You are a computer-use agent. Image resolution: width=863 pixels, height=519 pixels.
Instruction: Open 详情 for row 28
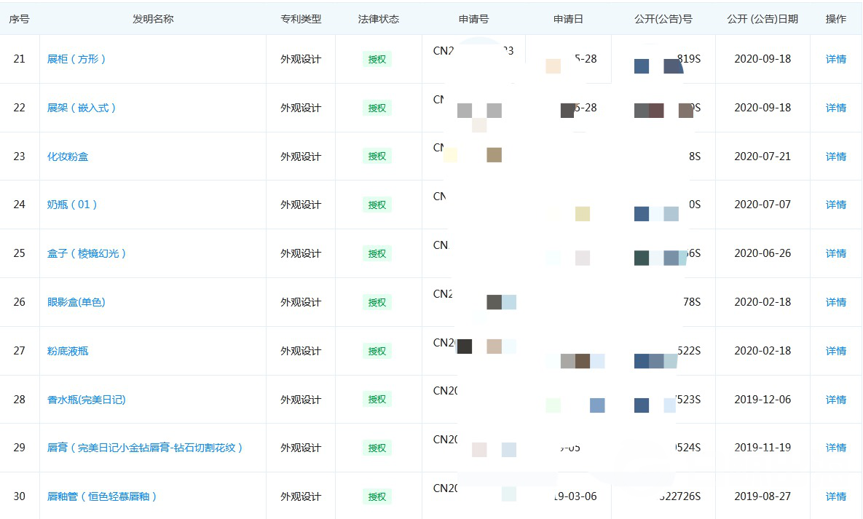pos(835,400)
